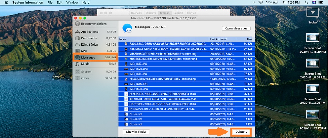328x138 pixels.
Task: Open Notification Center icon
Action: 320,2
